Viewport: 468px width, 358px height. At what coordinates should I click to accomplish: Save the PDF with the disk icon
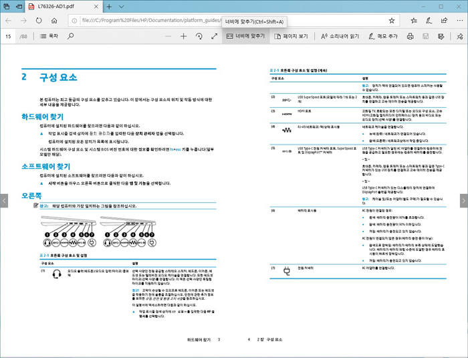coord(426,36)
